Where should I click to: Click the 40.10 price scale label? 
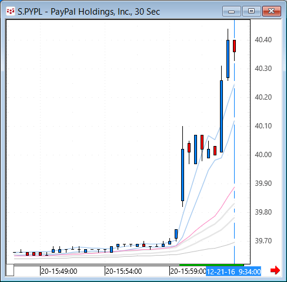pos(263,126)
